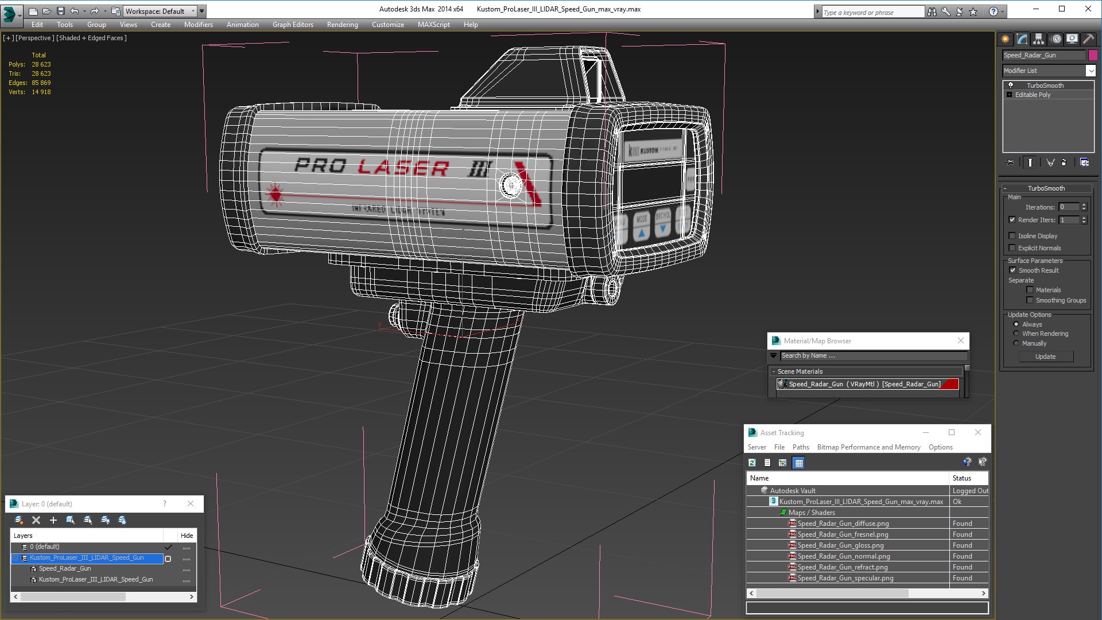Toggle Smooth Result checkbox
Screen dimensions: 1102x620
pyautogui.click(x=1012, y=270)
